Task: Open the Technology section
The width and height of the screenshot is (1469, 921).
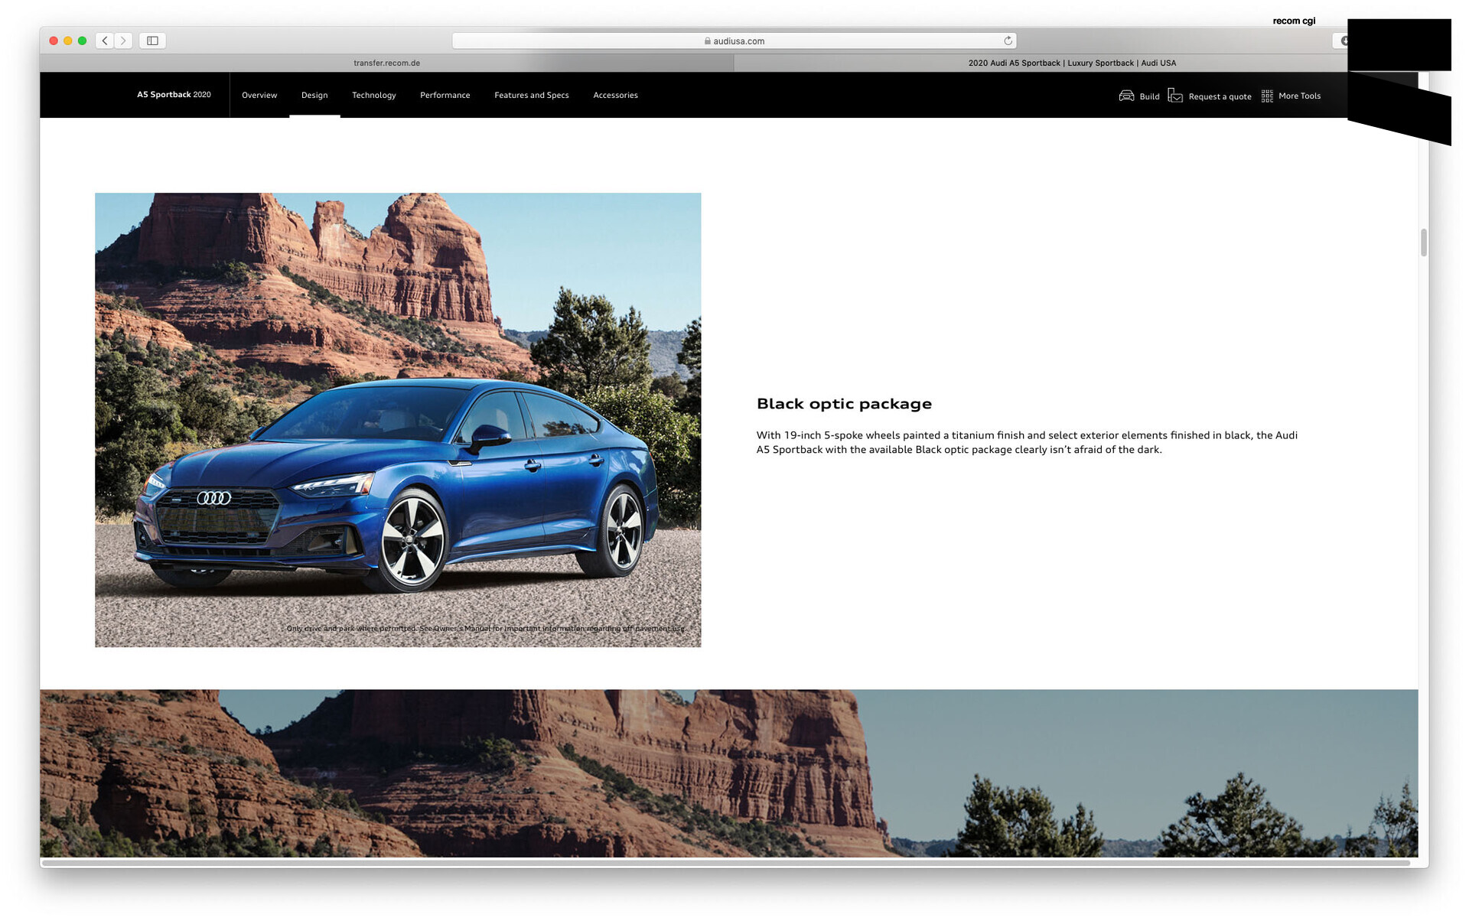Action: [373, 95]
